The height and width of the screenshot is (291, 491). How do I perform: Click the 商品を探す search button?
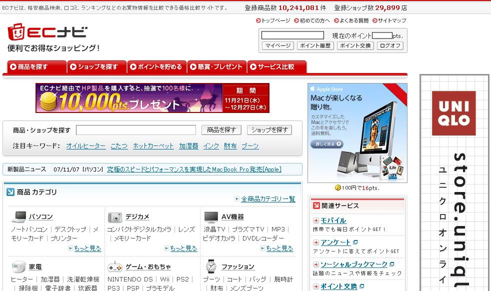pos(221,130)
